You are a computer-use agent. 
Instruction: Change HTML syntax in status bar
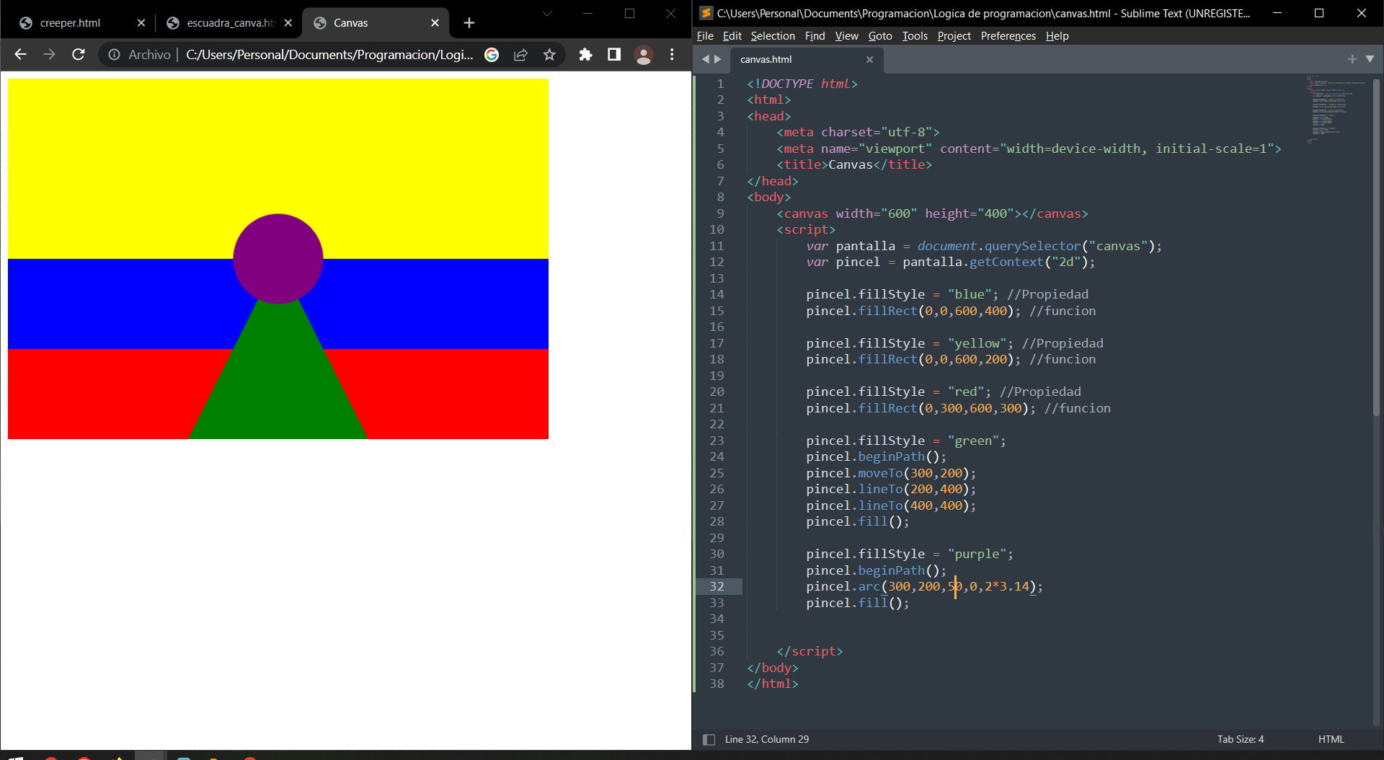1331,739
